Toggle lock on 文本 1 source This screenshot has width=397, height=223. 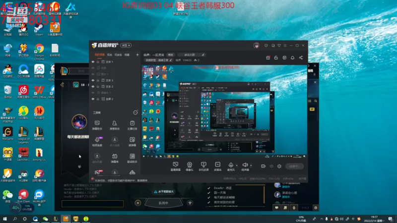point(98,61)
